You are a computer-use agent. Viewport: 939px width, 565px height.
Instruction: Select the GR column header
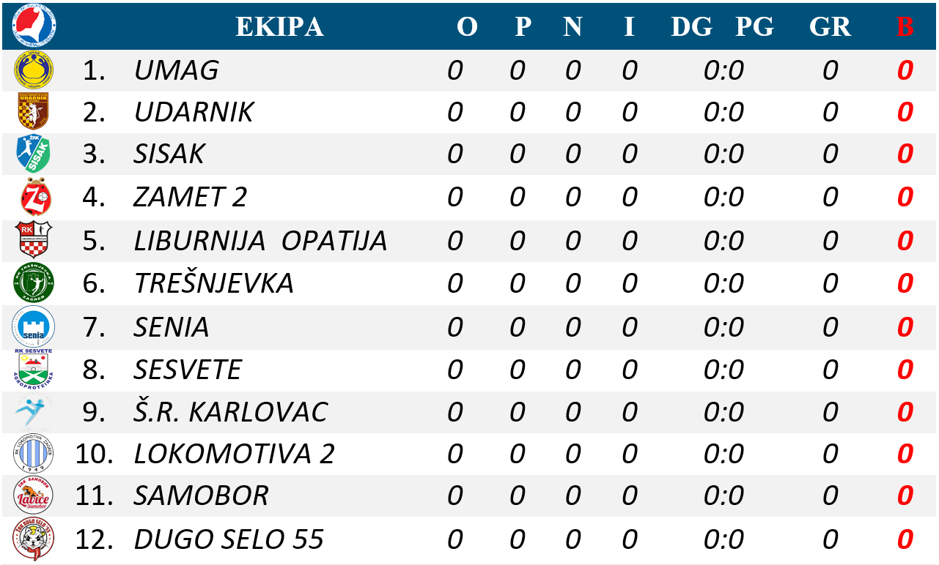point(830,26)
